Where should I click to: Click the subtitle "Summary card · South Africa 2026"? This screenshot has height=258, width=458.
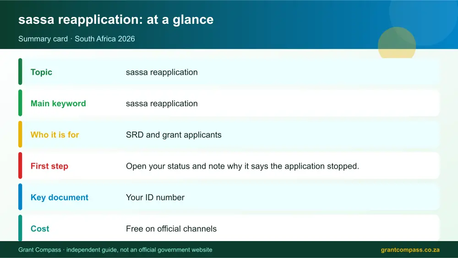click(x=76, y=39)
